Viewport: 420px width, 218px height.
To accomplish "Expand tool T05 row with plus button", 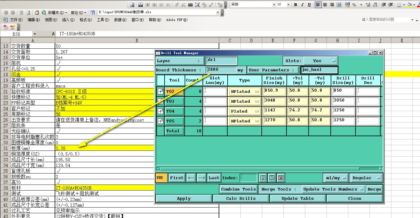I will (160, 121).
